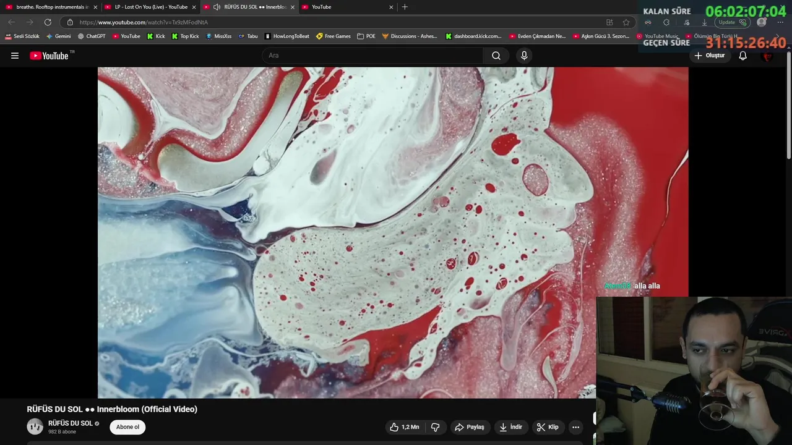Screen dimensions: 792x445
Task: Open the HowLongToBeat bookmark
Action: 286,36
